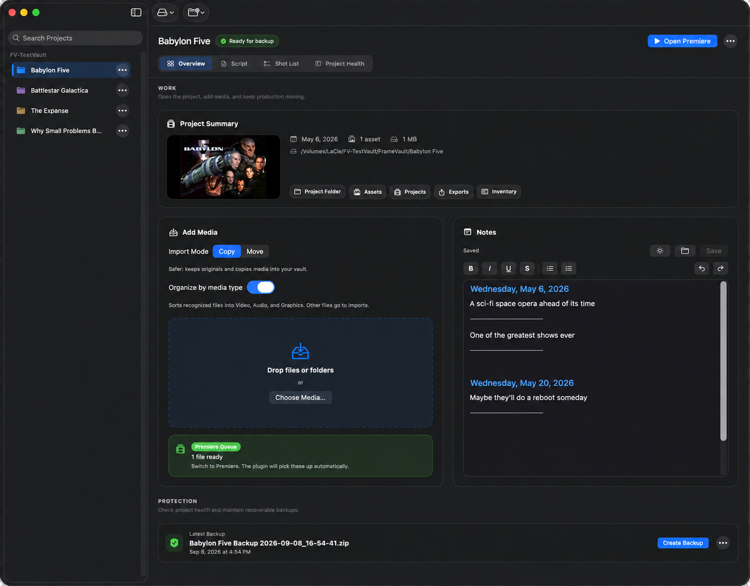The width and height of the screenshot is (750, 586).
Task: Click Open Premiere button
Action: [683, 41]
